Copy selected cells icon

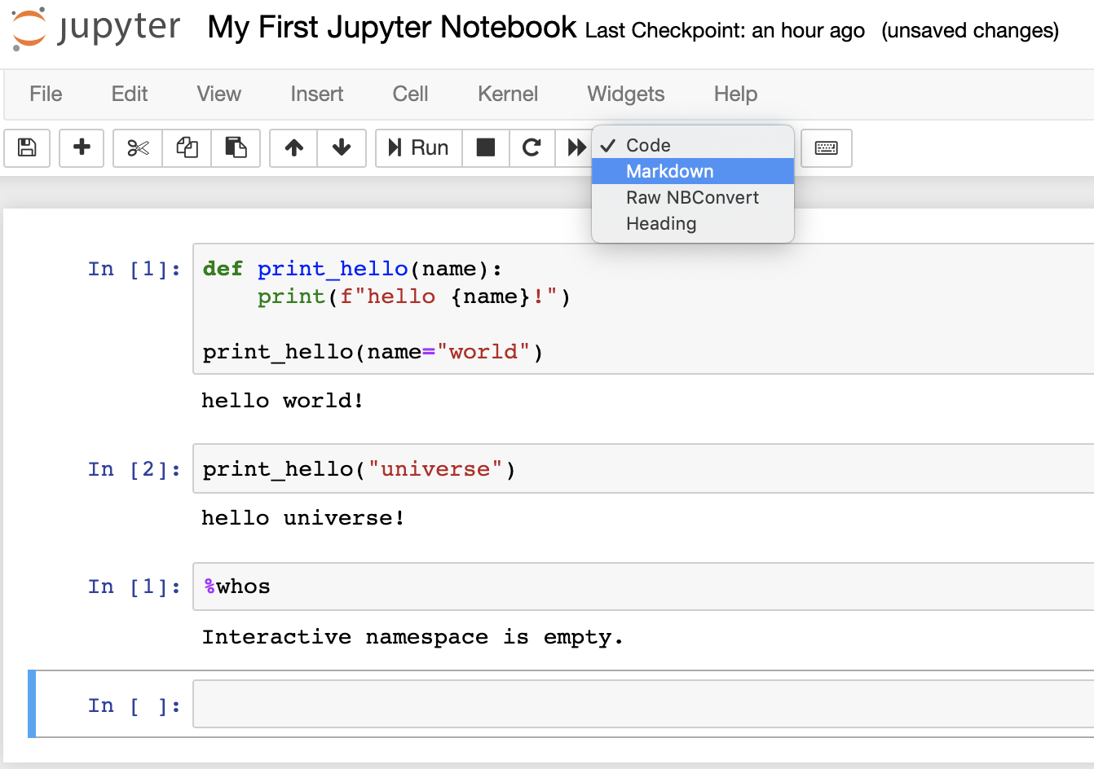click(x=187, y=147)
